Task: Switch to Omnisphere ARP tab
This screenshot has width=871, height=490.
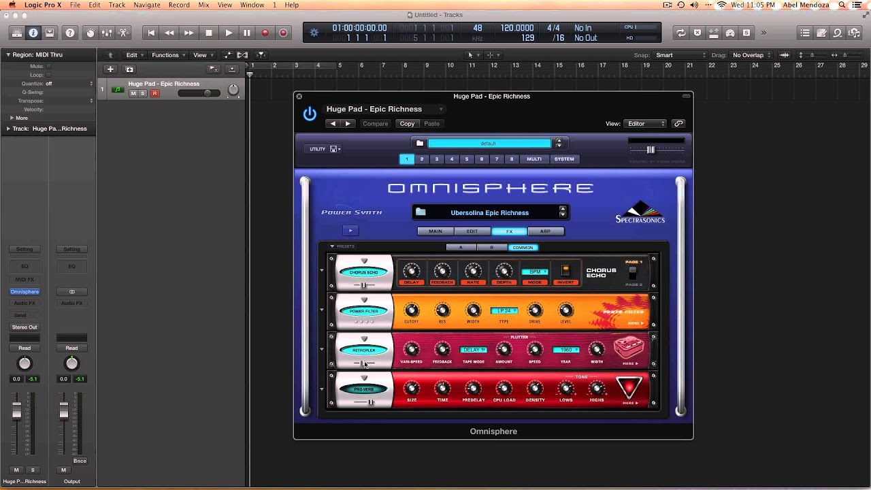Action: 545,231
